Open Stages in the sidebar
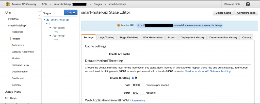The width and height of the screenshot is (260, 104). pos(16,39)
